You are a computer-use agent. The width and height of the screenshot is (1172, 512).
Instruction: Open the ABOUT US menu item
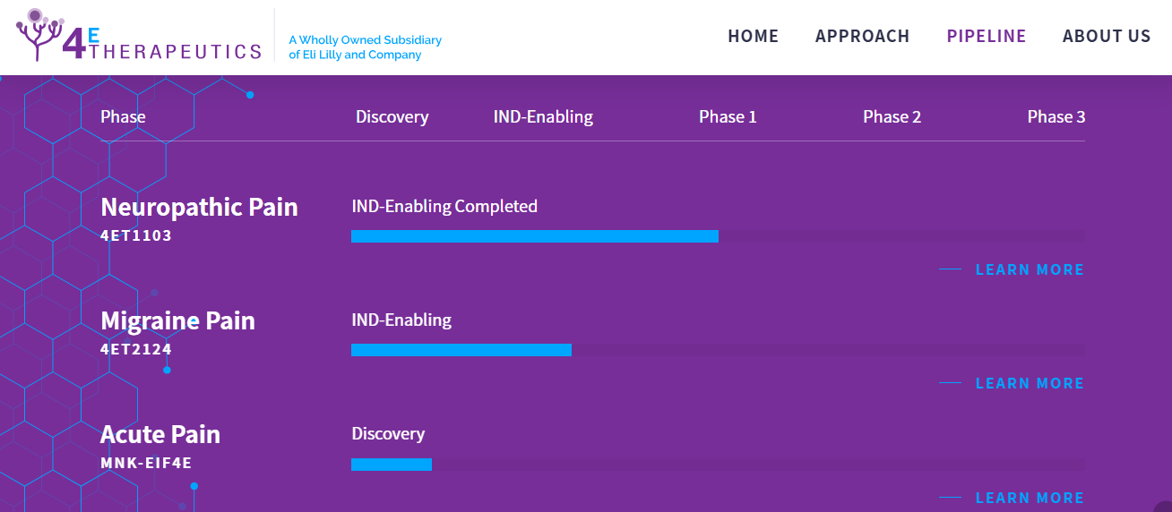click(x=1107, y=37)
